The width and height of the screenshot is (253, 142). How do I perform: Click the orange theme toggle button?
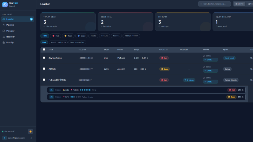pos(31,131)
